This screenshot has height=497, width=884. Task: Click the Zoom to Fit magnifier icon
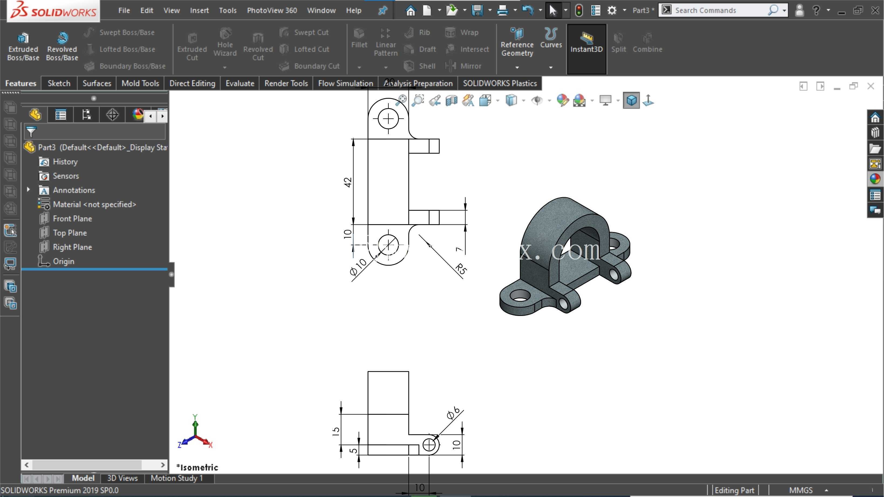pyautogui.click(x=401, y=100)
